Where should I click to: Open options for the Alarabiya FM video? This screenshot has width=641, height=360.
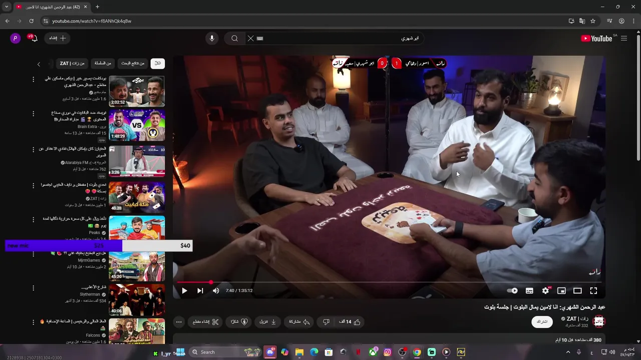tap(34, 149)
